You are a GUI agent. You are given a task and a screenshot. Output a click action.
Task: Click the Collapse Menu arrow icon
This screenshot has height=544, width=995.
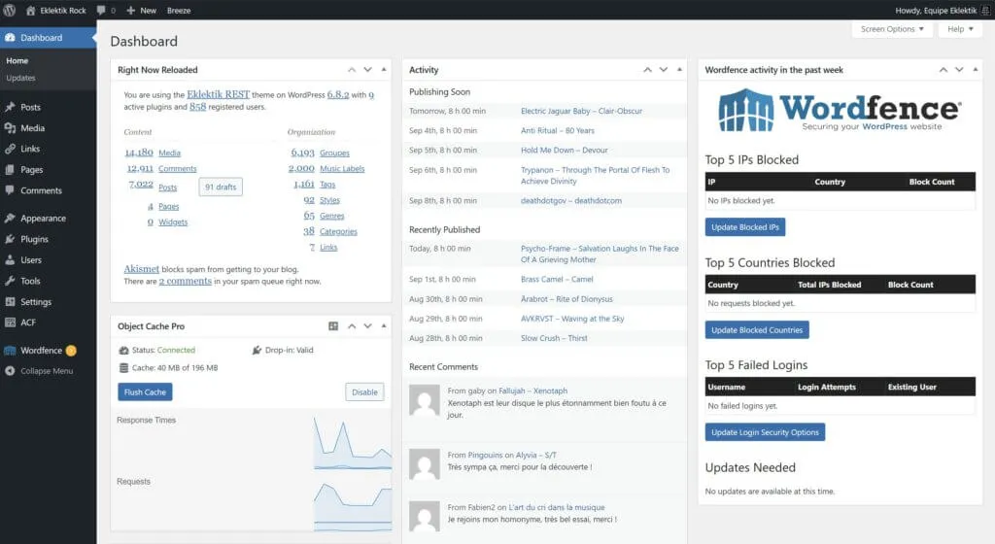pos(10,371)
